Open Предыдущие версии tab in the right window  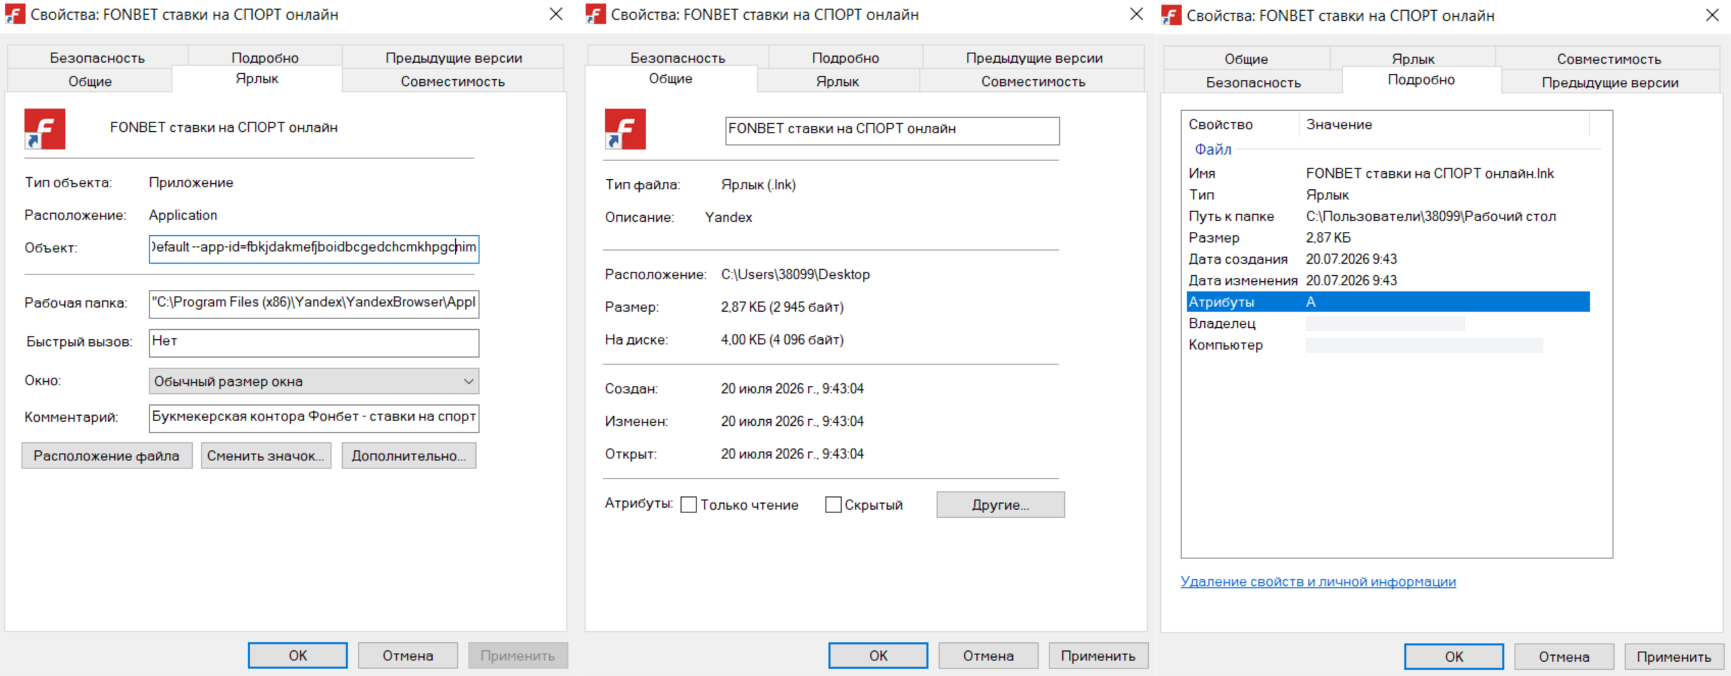coord(1610,82)
